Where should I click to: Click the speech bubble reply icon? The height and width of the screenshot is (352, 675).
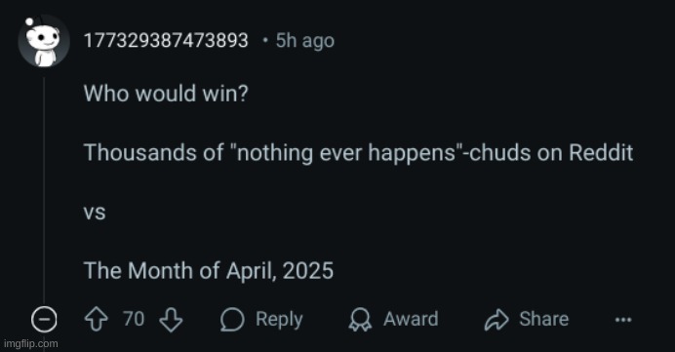(232, 320)
